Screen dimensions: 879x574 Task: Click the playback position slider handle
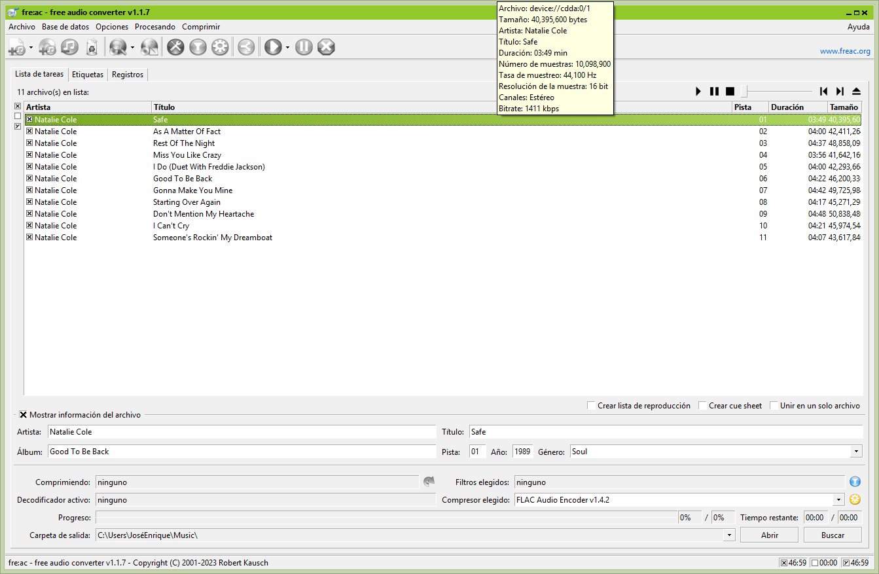[x=744, y=92]
